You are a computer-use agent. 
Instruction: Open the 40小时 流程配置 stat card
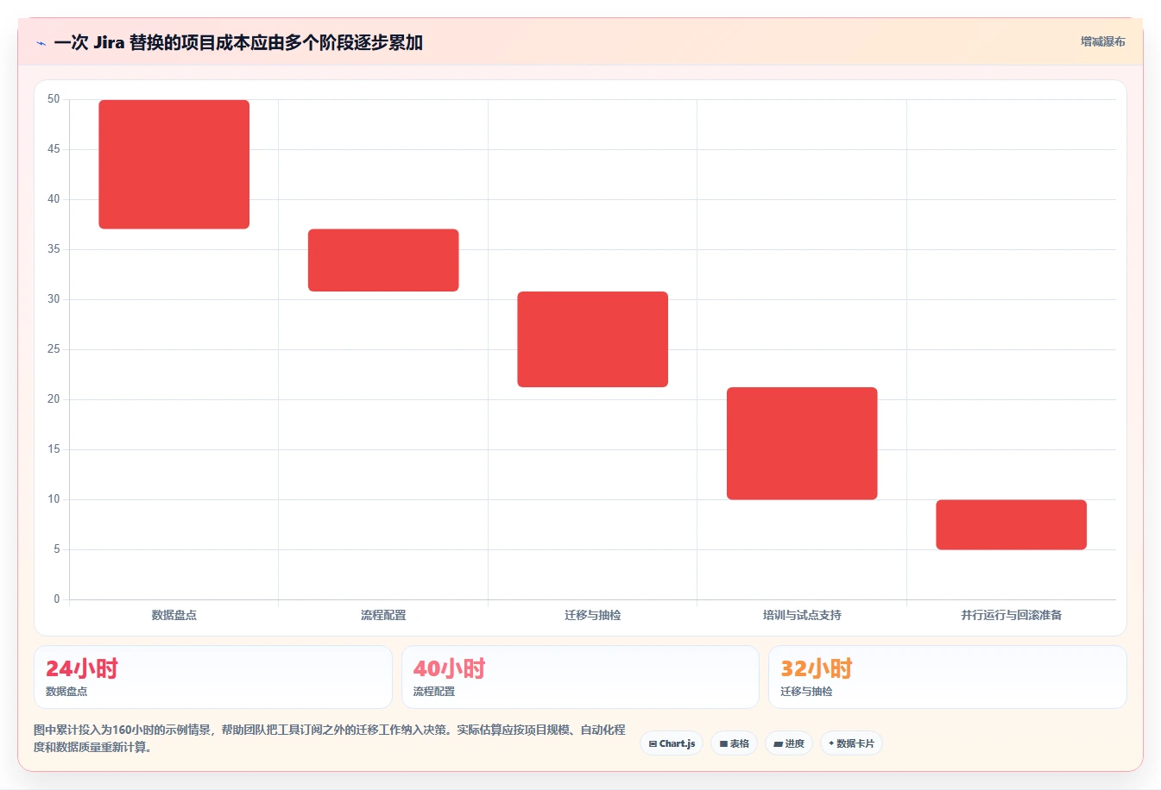[x=580, y=677]
